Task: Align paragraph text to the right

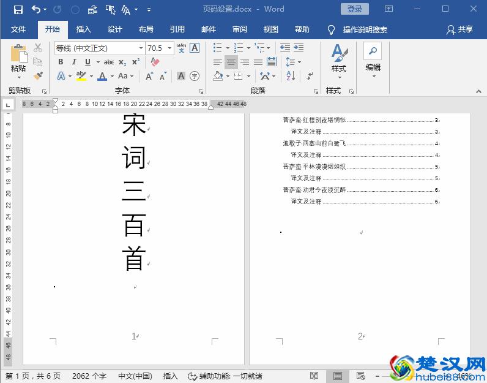Action: 245,62
